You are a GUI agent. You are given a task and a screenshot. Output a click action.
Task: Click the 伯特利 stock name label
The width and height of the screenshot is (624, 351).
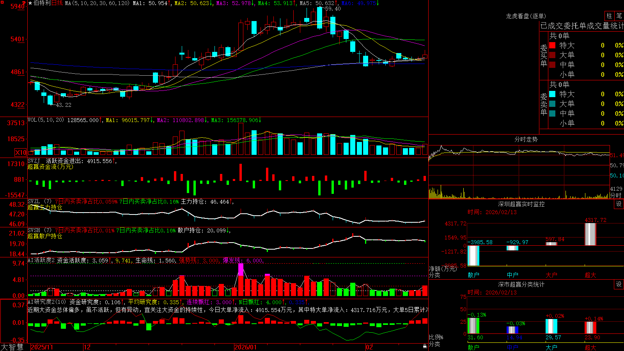[42, 3]
